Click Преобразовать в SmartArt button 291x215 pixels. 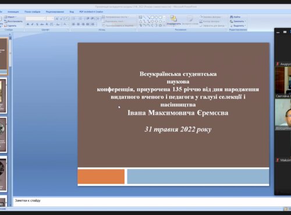click(x=119, y=26)
